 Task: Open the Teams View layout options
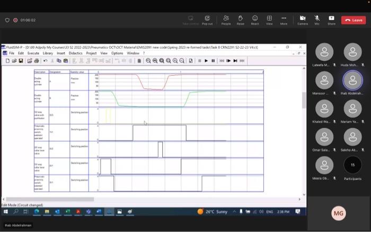[x=269, y=20]
